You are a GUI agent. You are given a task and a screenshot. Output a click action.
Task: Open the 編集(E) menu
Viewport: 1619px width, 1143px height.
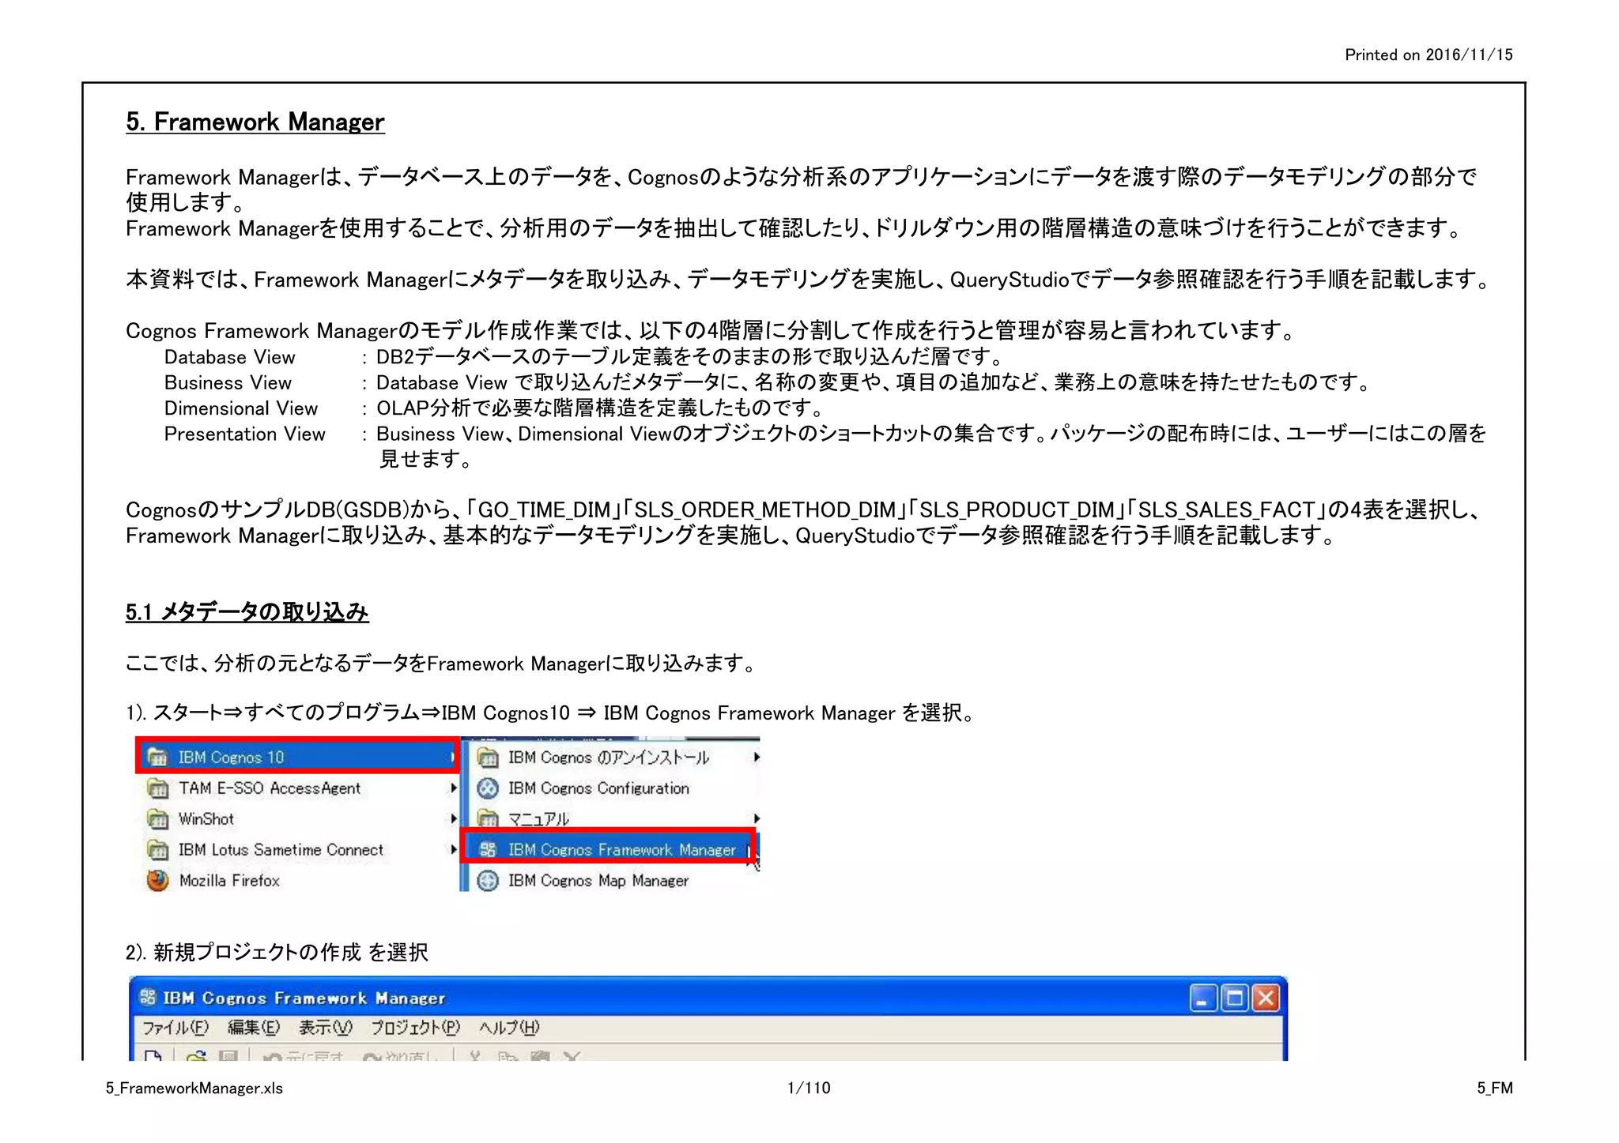point(253,1027)
